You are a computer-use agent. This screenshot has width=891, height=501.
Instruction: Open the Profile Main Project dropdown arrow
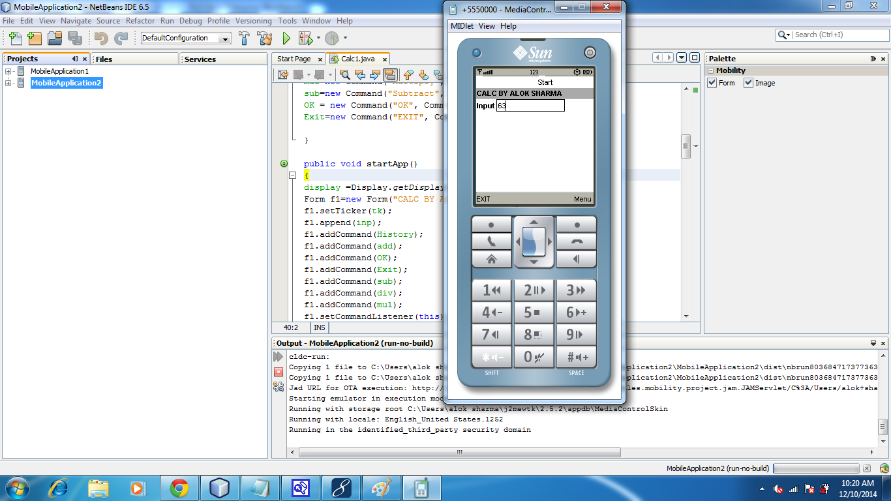tap(345, 38)
